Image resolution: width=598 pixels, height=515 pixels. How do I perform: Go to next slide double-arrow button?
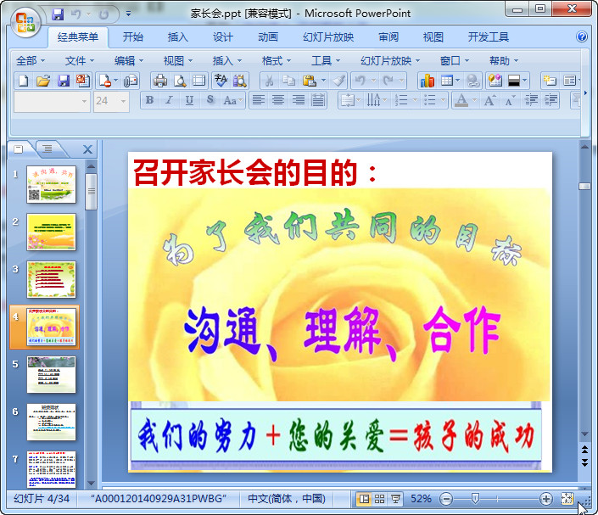point(584,462)
